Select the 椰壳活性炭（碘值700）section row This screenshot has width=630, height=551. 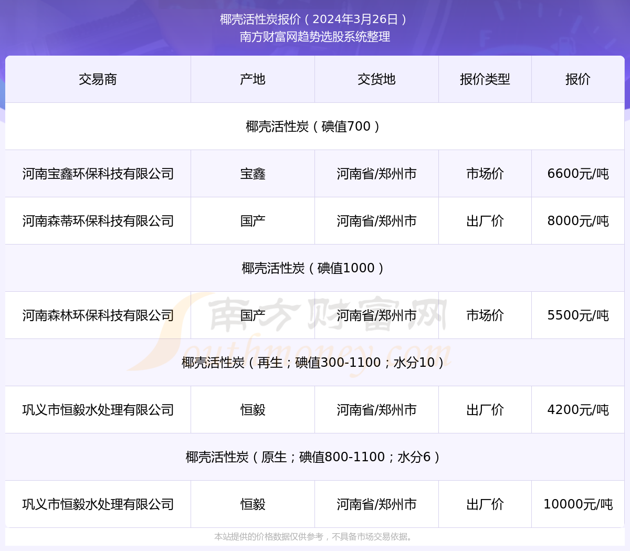315,126
